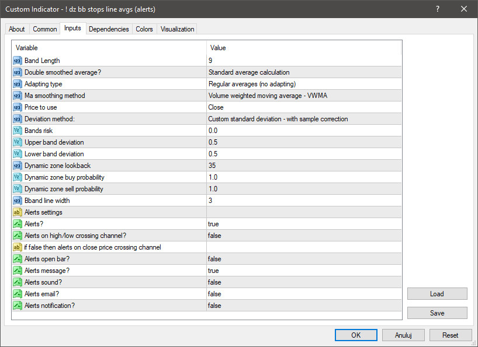Click the decimal icon beside Bands risk
The height and width of the screenshot is (347, 478).
(17, 131)
